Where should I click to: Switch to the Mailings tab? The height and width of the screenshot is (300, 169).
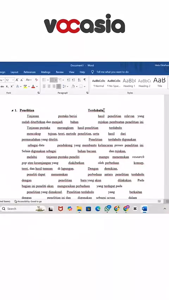(46, 72)
